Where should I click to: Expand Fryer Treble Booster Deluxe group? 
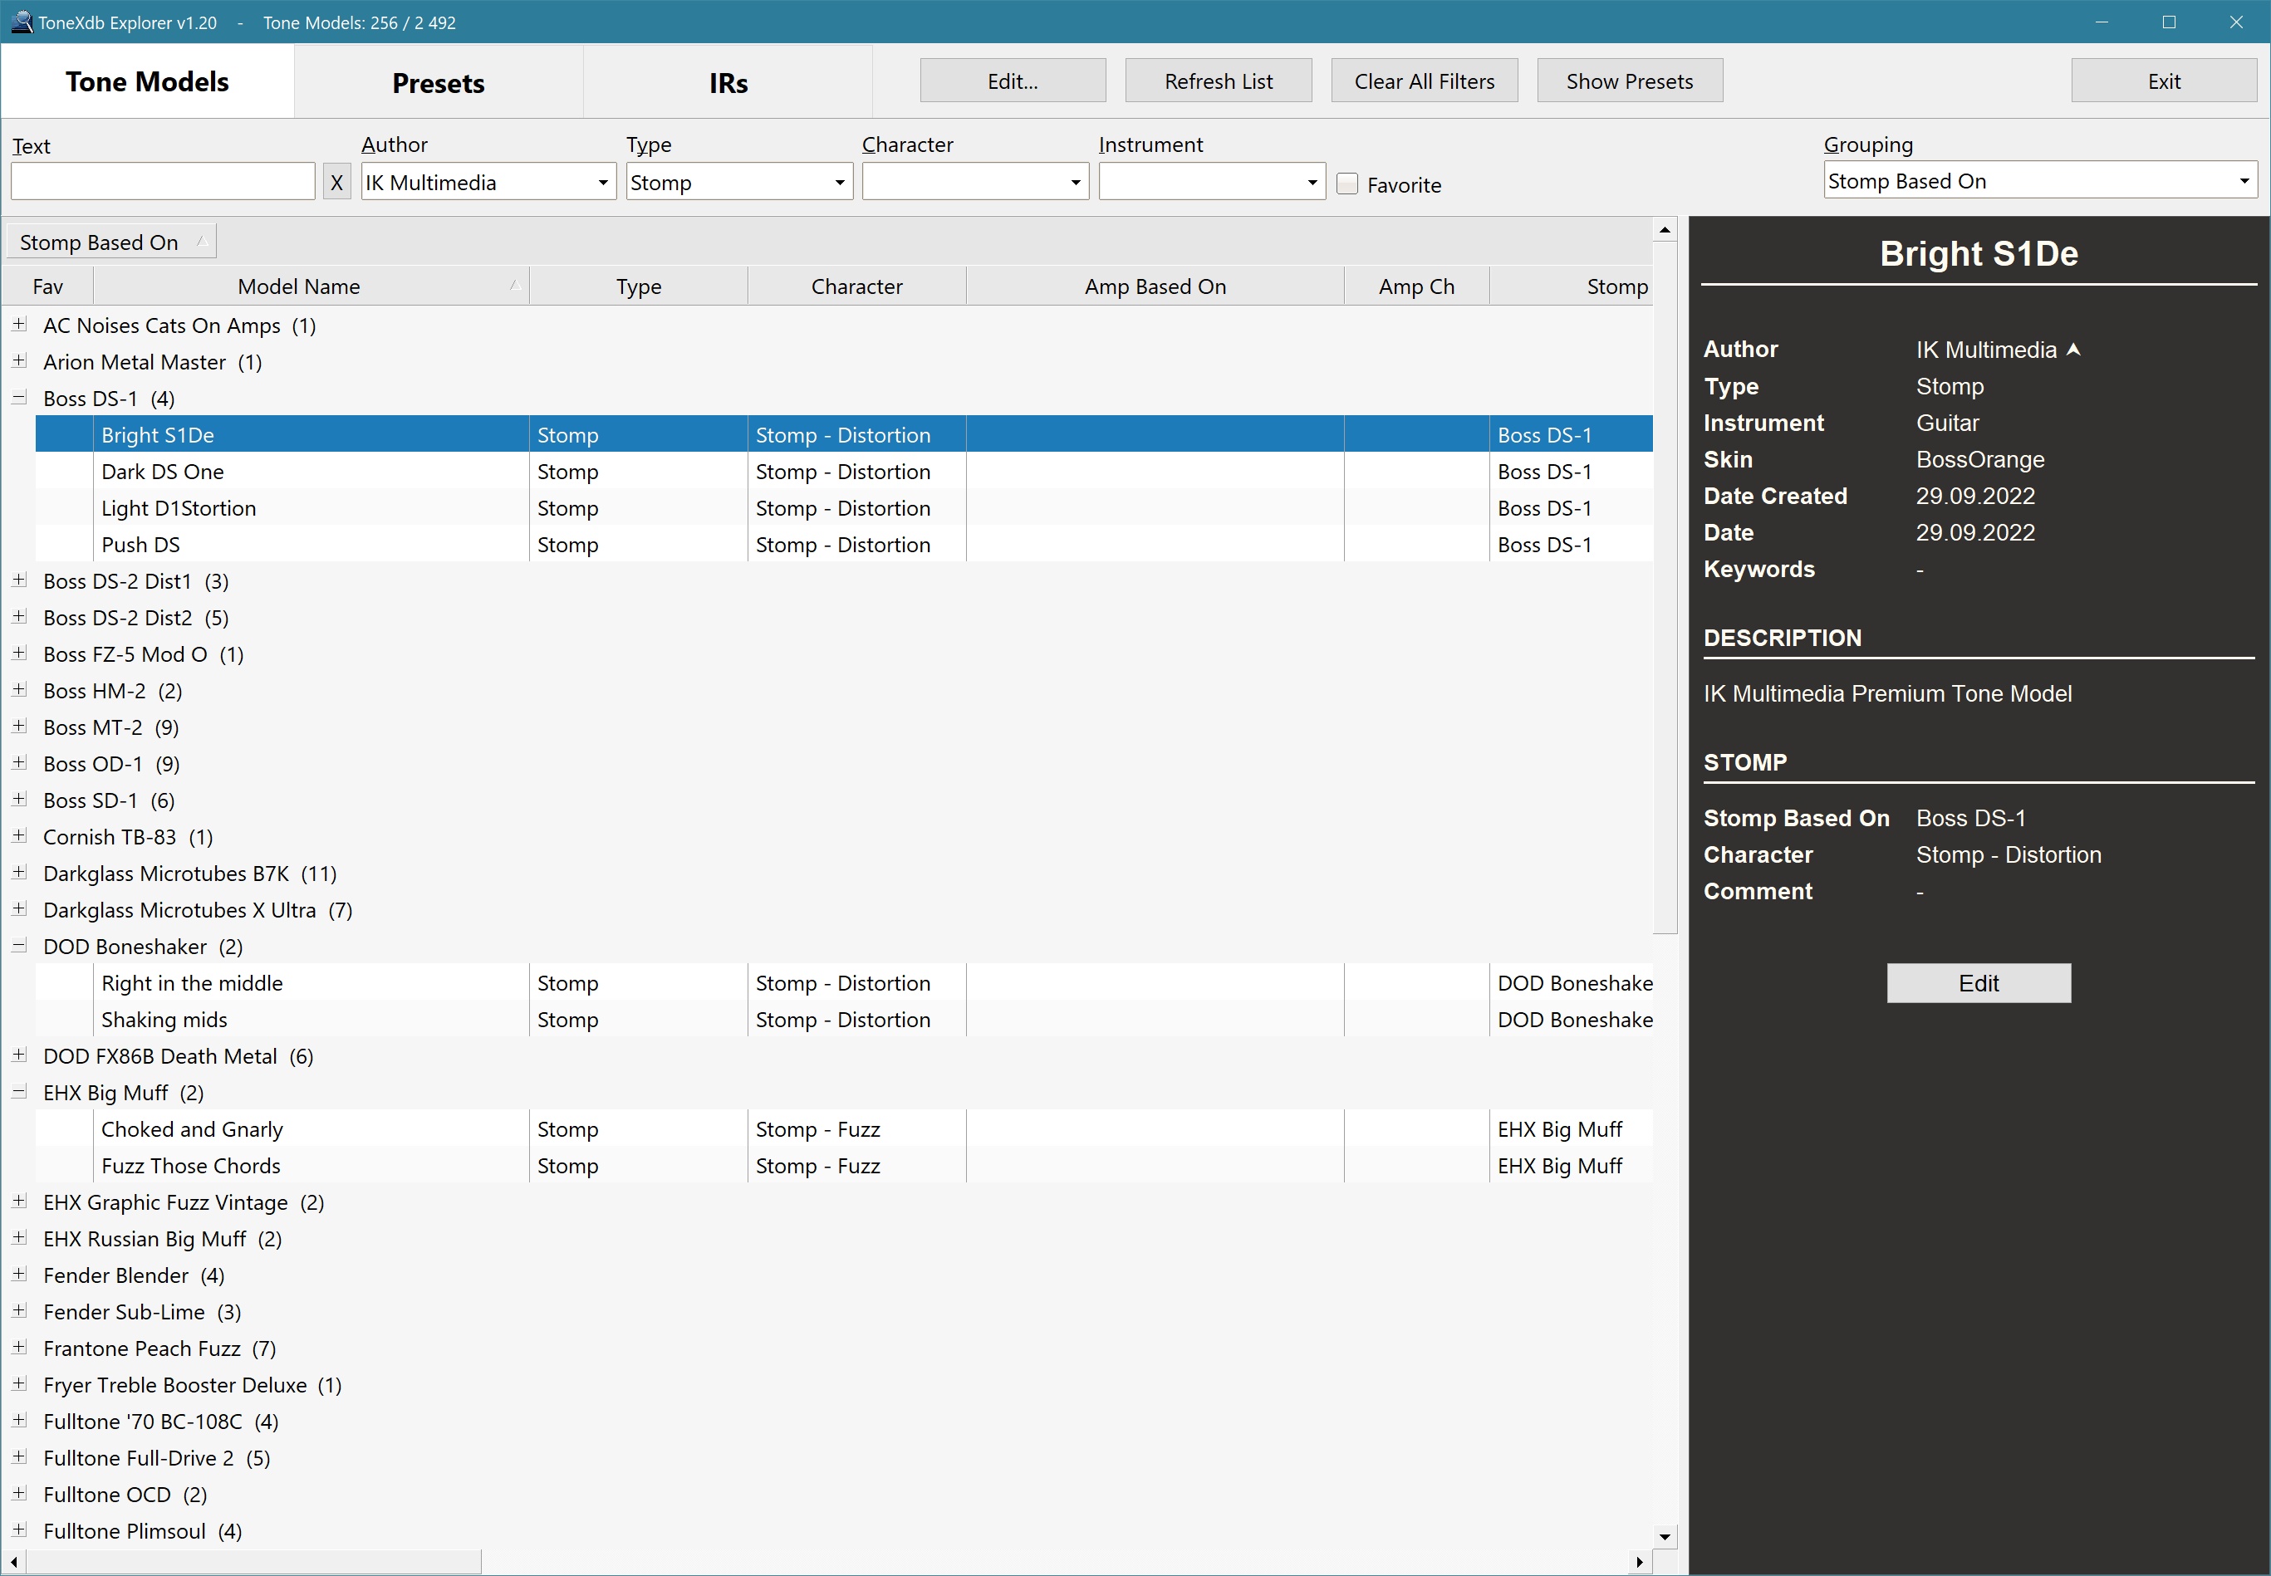coord(19,1383)
